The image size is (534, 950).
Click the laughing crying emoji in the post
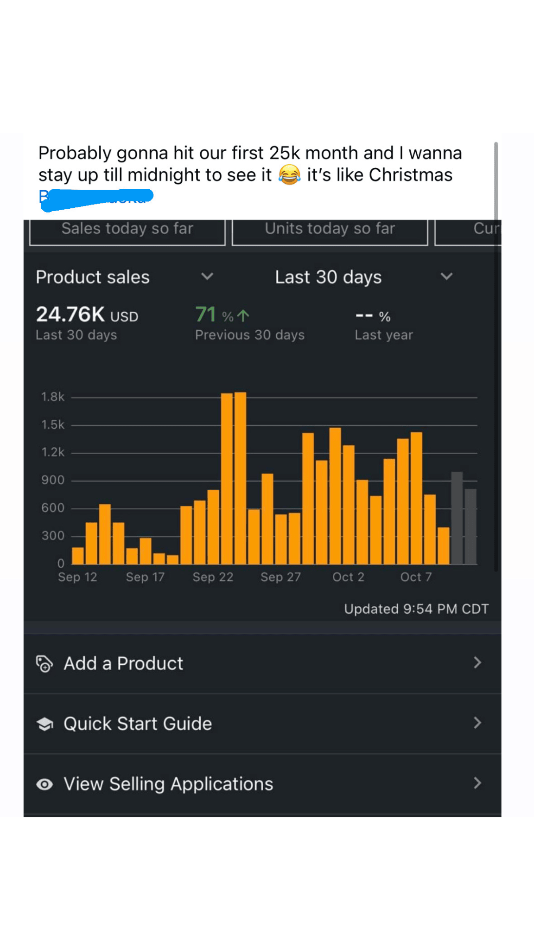tap(289, 175)
